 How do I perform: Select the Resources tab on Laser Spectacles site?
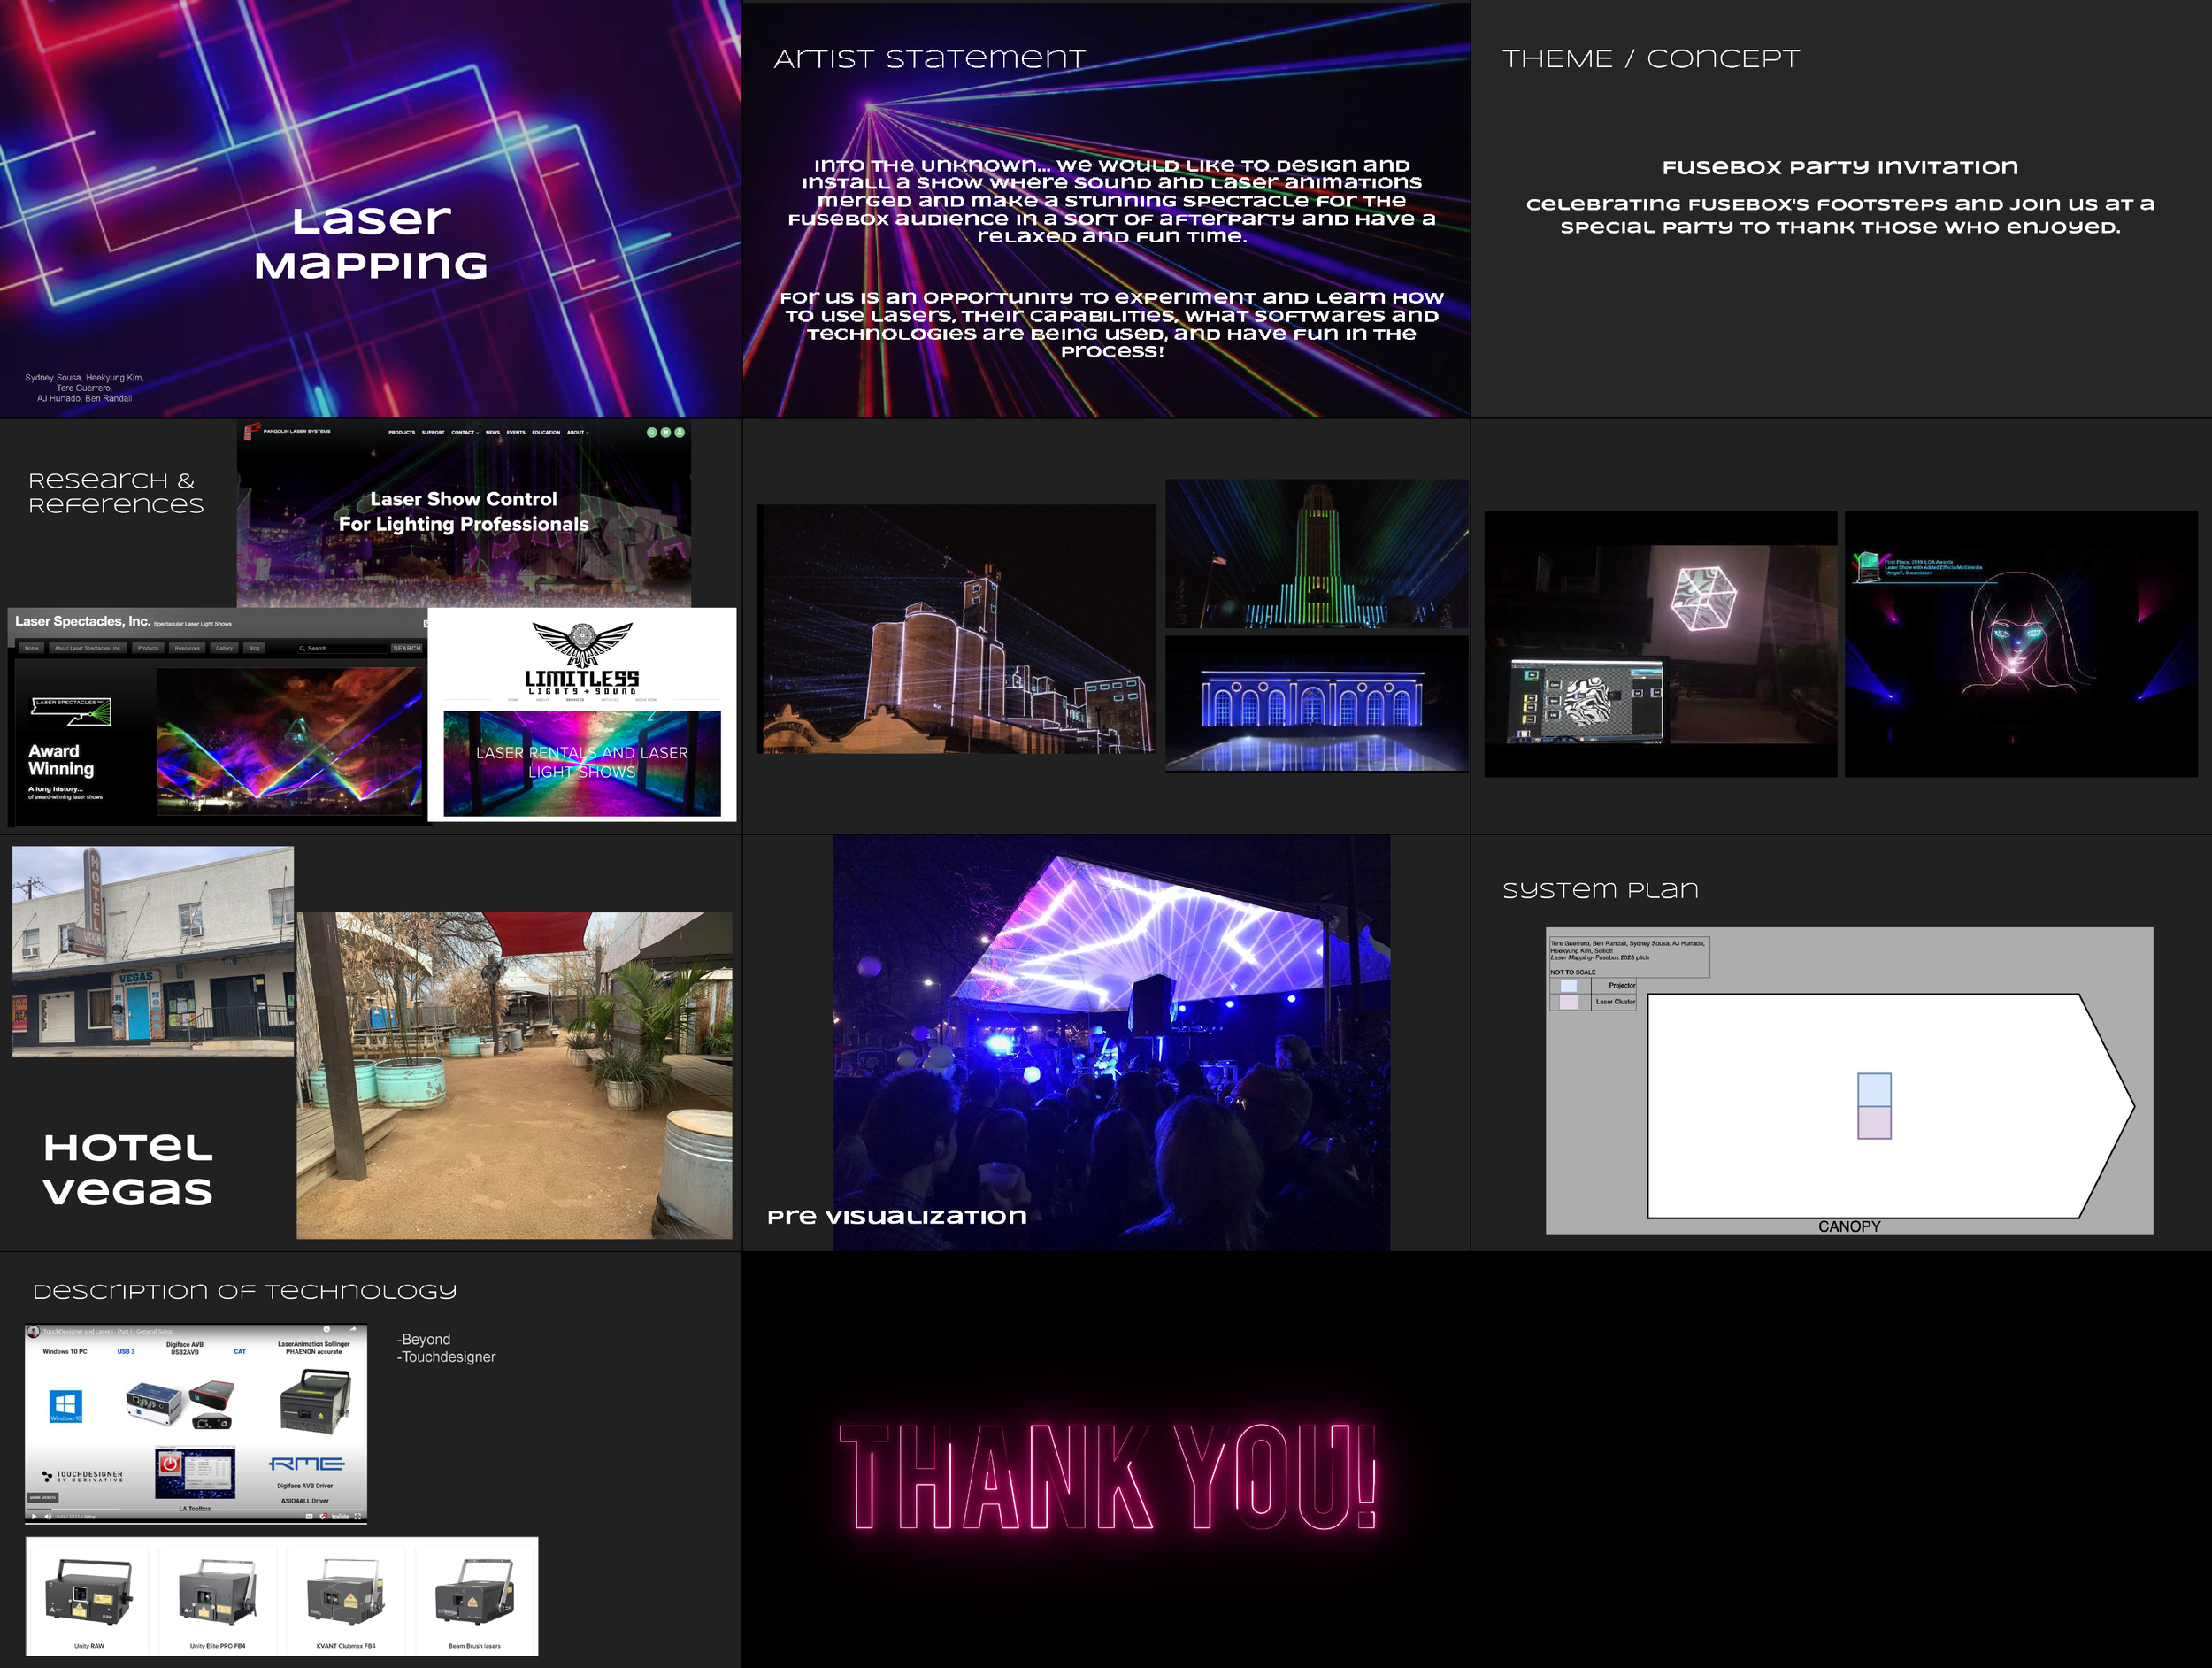point(187,648)
